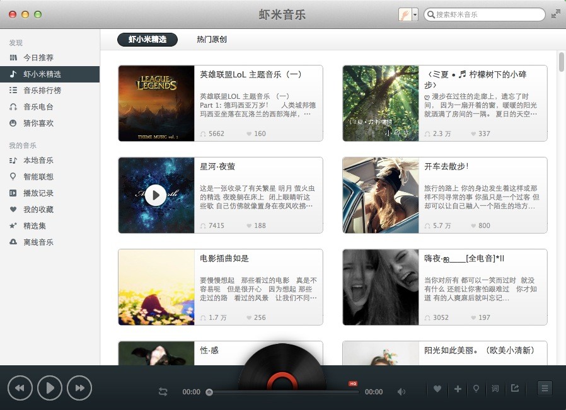Add the song using the plus icon
The image size is (566, 410).
458,389
